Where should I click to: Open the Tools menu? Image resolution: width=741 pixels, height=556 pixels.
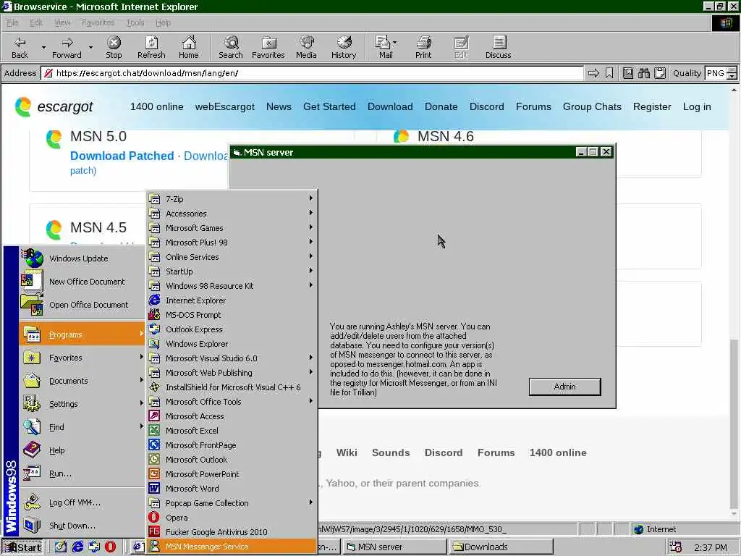click(135, 22)
